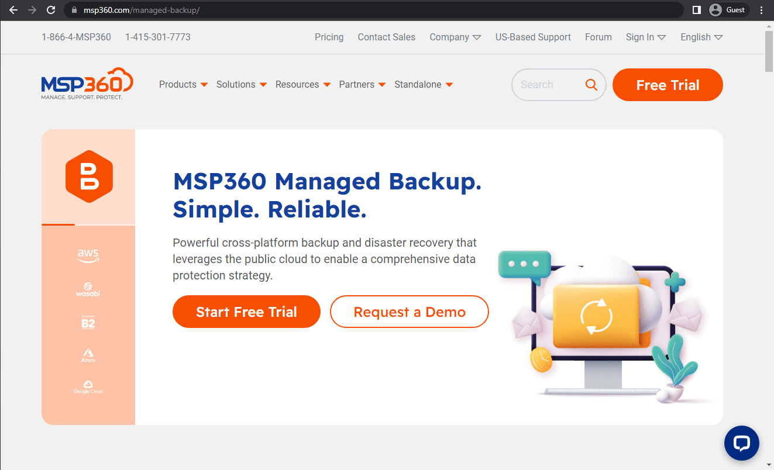Select the Wasabi logo in sidebar

coord(88,289)
